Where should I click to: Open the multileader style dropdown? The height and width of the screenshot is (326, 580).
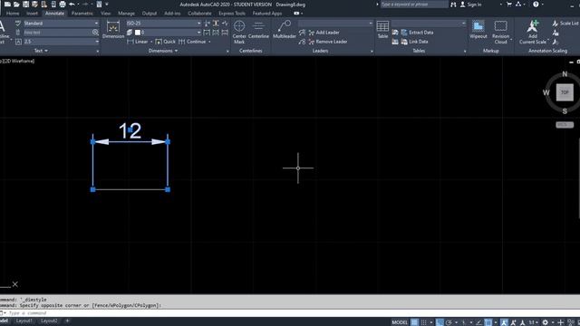(x=335, y=24)
